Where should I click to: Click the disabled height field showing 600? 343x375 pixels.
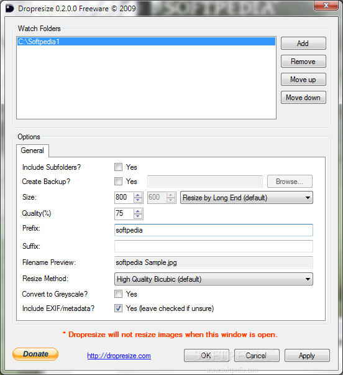(157, 197)
